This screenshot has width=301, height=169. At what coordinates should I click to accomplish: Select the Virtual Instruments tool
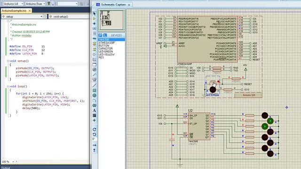94,79
